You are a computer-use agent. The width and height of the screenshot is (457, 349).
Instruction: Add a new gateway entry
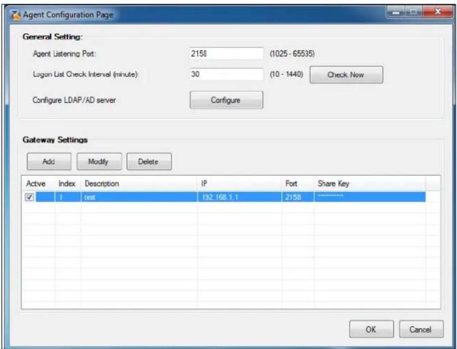[49, 162]
